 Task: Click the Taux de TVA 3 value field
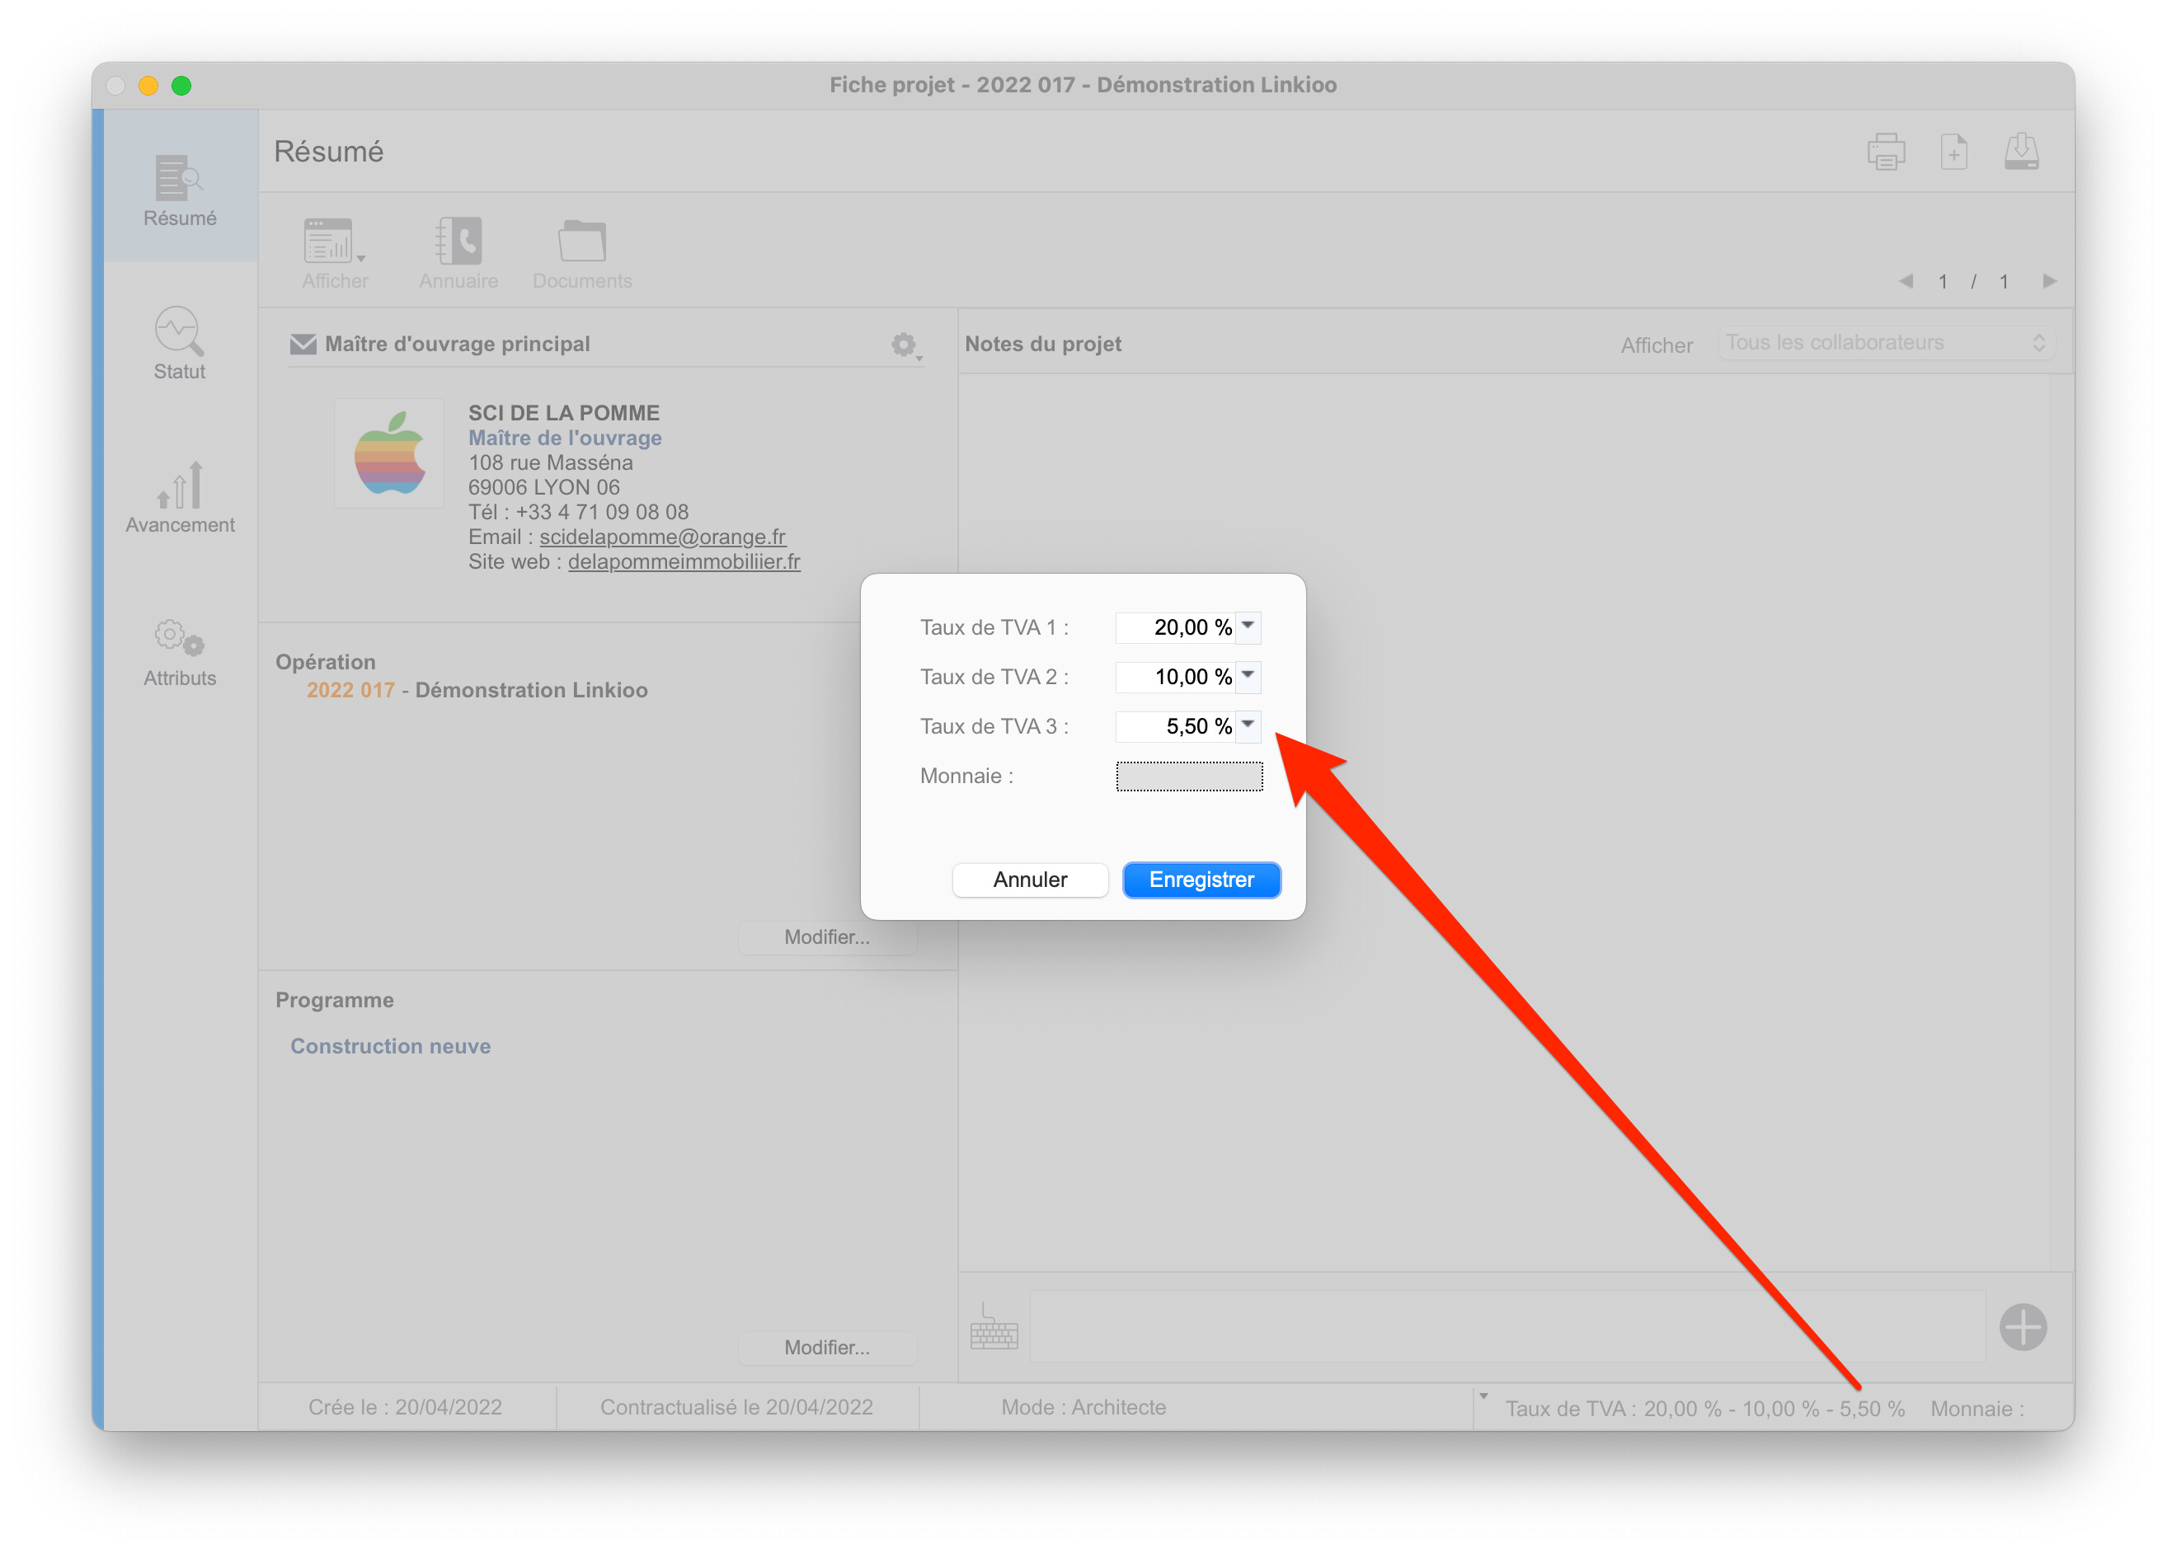(1175, 726)
